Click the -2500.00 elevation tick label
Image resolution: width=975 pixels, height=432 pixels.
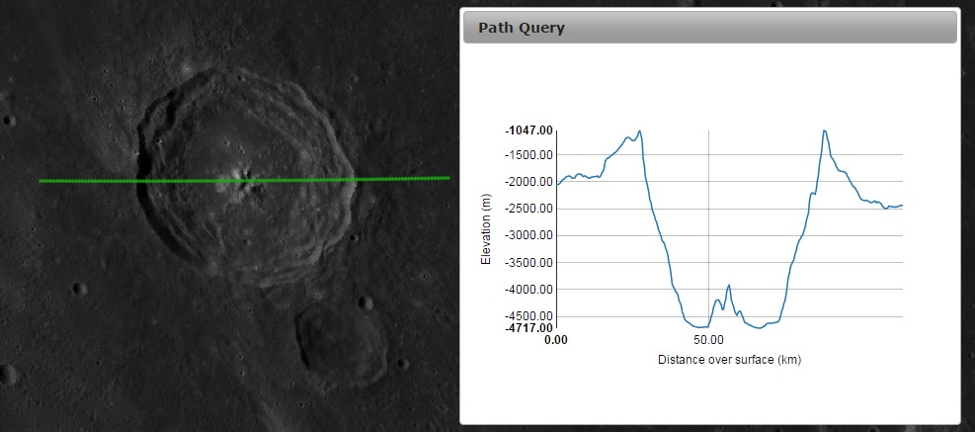coord(528,209)
